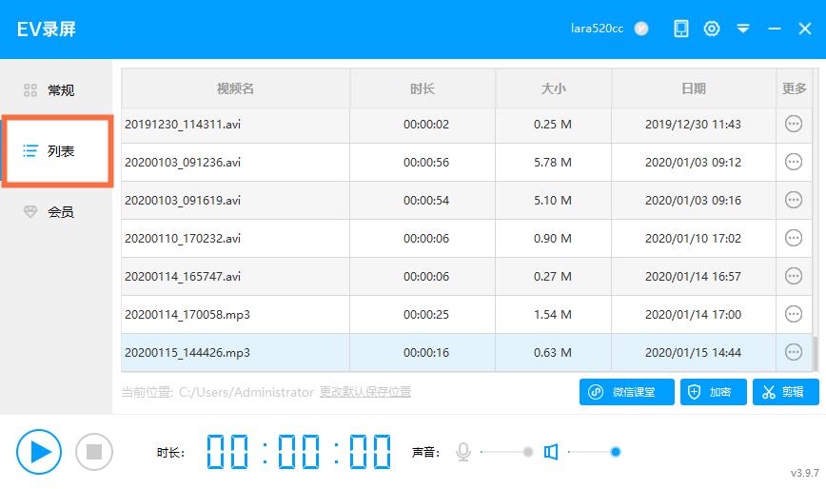Click the mobile device icon in title bar
Viewport: 826px width, 489px height.
pos(681,29)
